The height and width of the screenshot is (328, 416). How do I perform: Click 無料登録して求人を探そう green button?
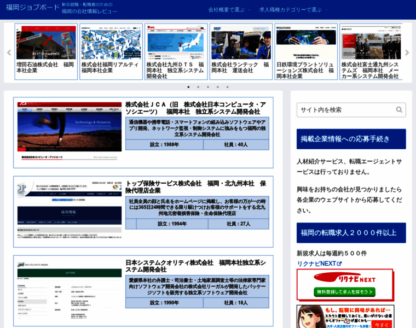click(345, 292)
